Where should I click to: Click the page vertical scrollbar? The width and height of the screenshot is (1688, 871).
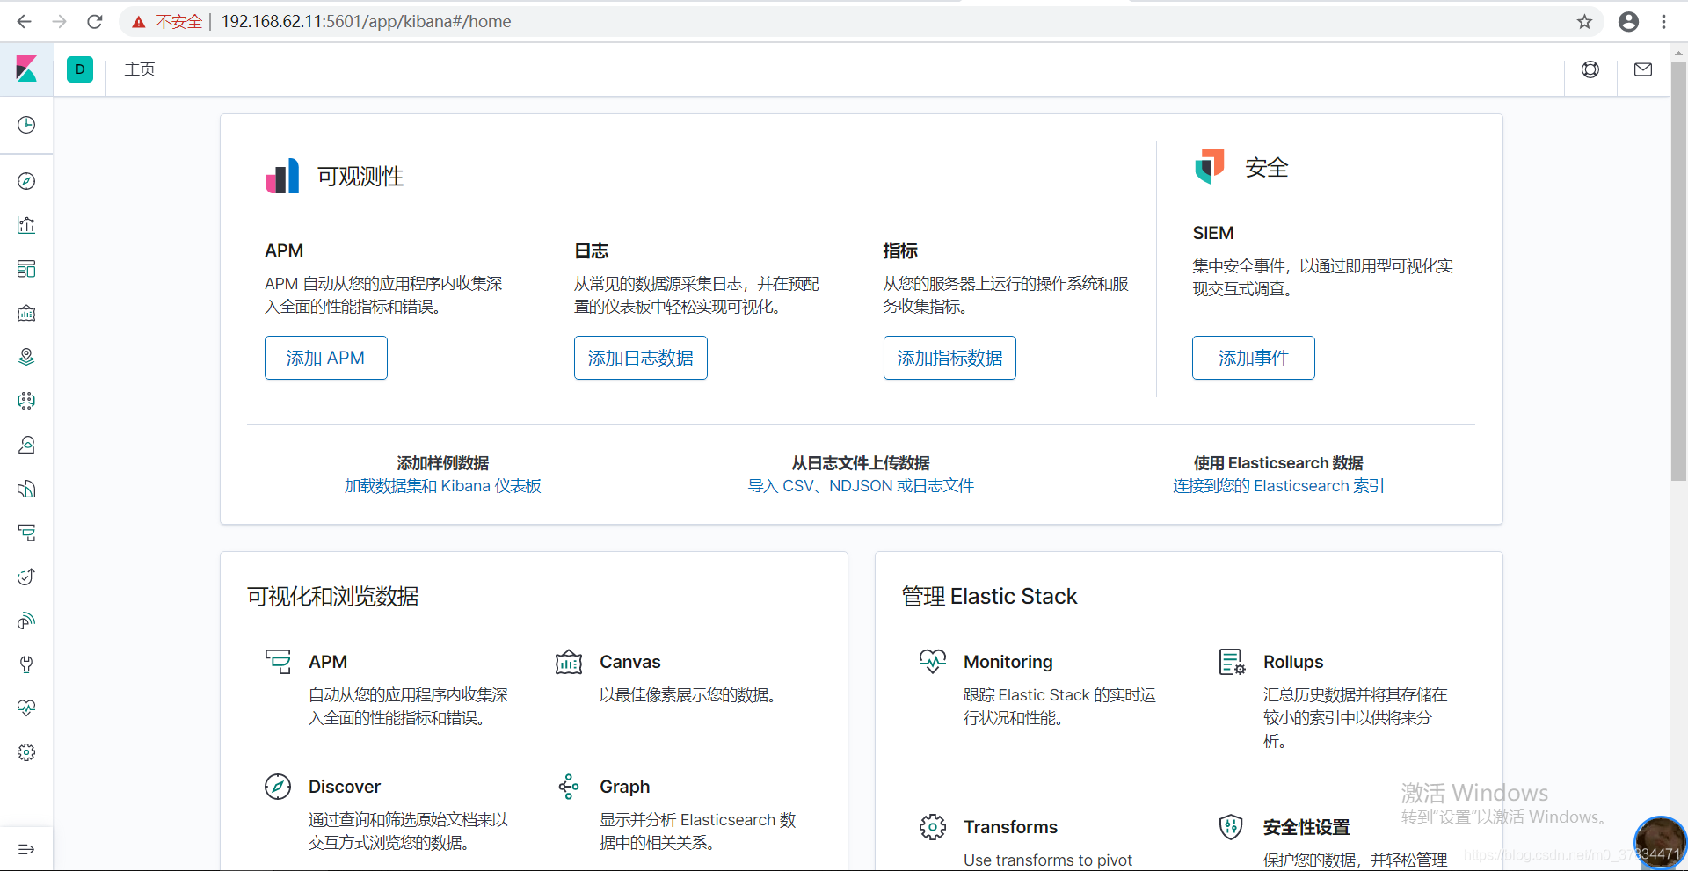tap(1678, 271)
